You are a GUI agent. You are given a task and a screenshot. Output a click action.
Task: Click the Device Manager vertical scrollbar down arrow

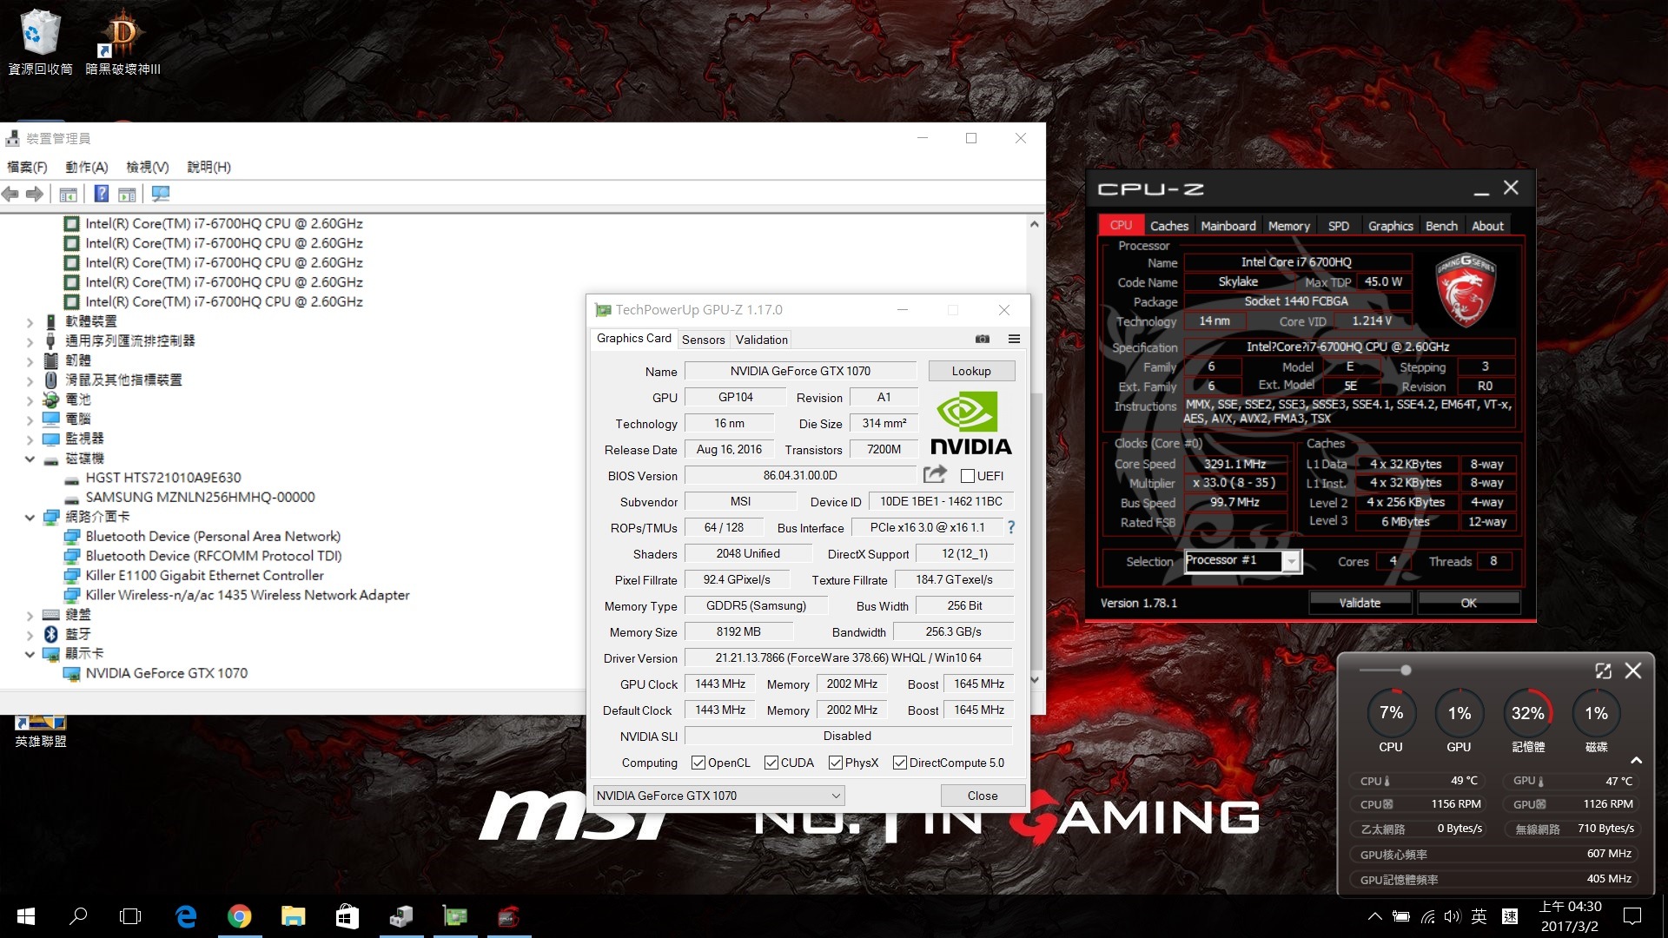[x=1034, y=679]
